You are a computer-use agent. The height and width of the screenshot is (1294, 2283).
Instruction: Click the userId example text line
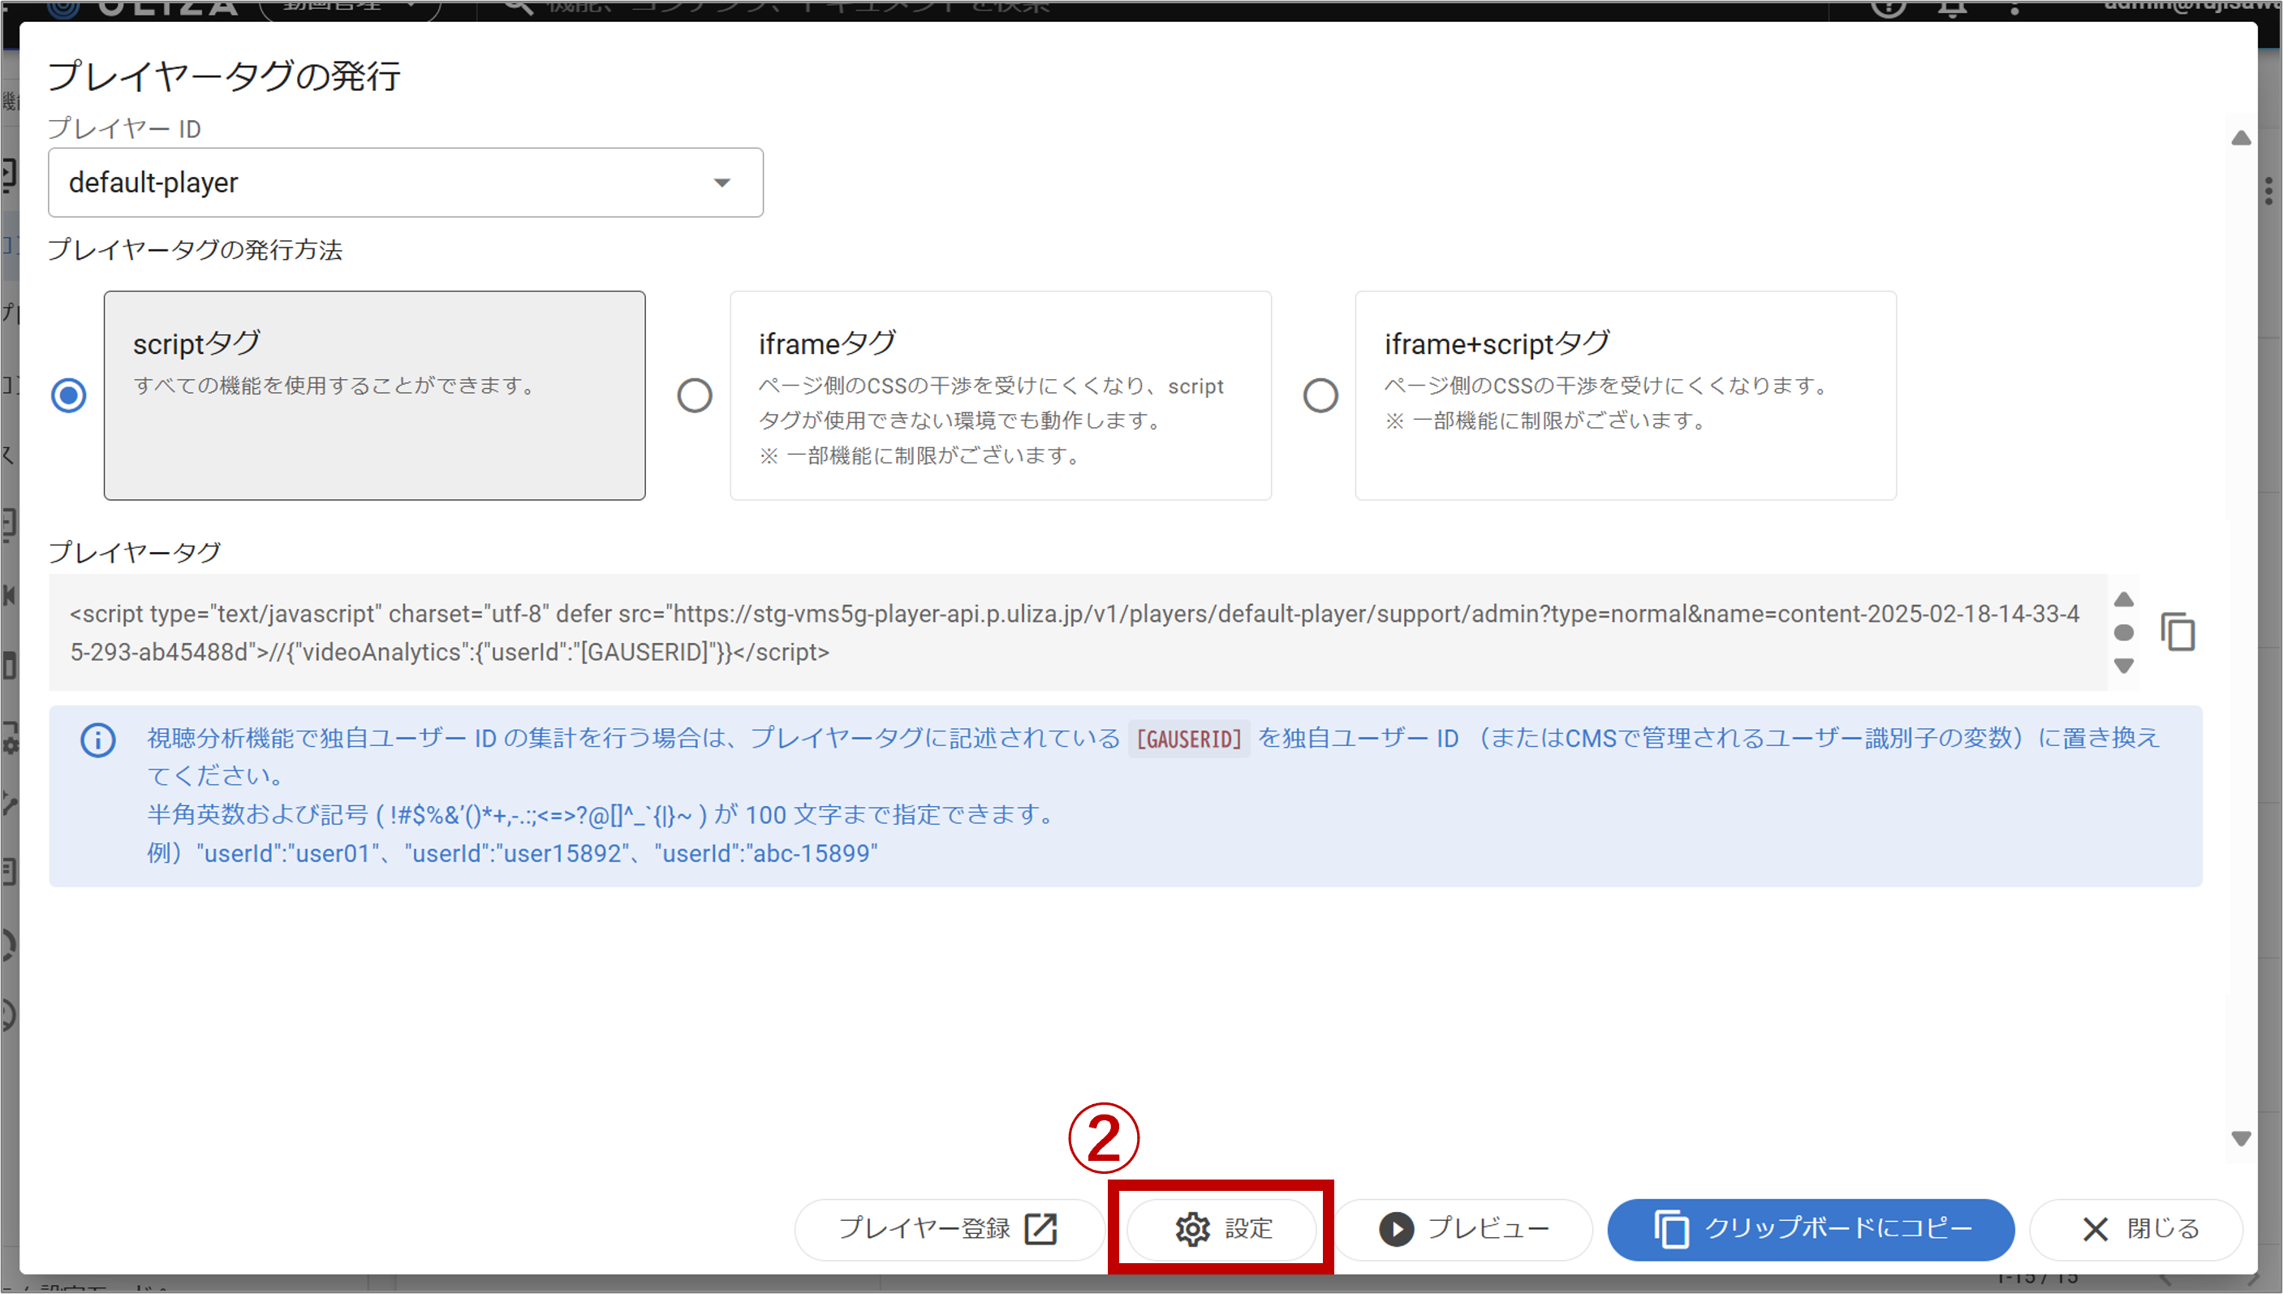pyautogui.click(x=513, y=853)
